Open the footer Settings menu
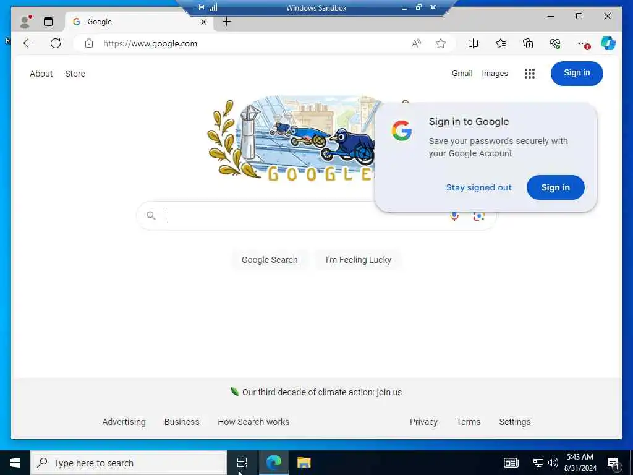The image size is (633, 475). point(515,422)
